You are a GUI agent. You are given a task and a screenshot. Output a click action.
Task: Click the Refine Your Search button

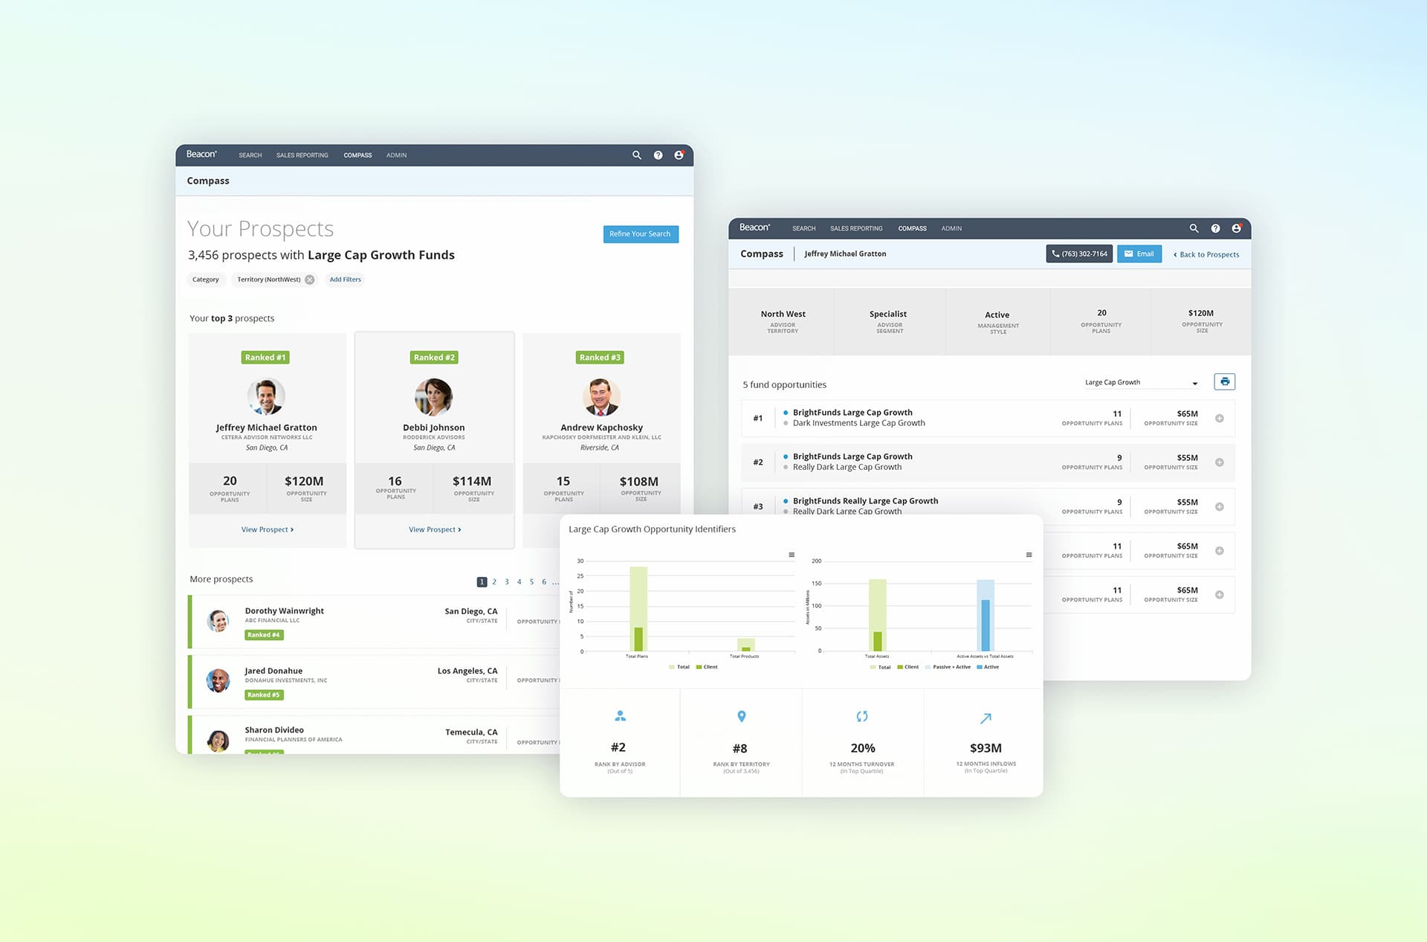coord(641,234)
